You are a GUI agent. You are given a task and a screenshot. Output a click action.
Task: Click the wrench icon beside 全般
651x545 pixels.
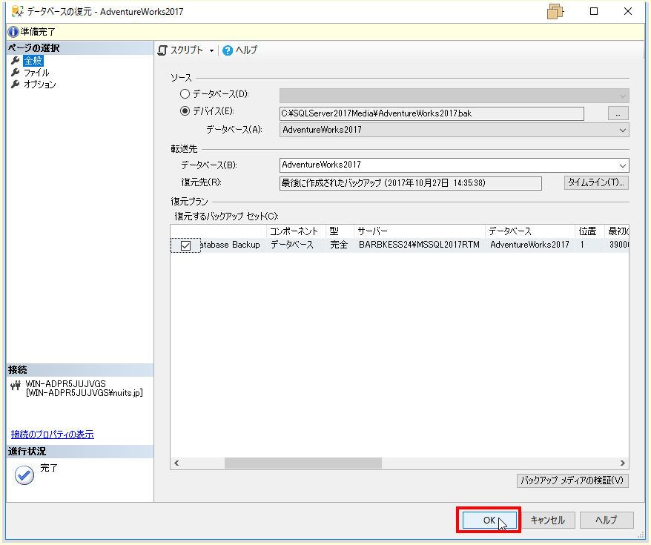point(16,61)
